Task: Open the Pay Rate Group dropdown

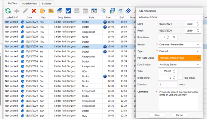Action: pyautogui.click(x=198, y=58)
